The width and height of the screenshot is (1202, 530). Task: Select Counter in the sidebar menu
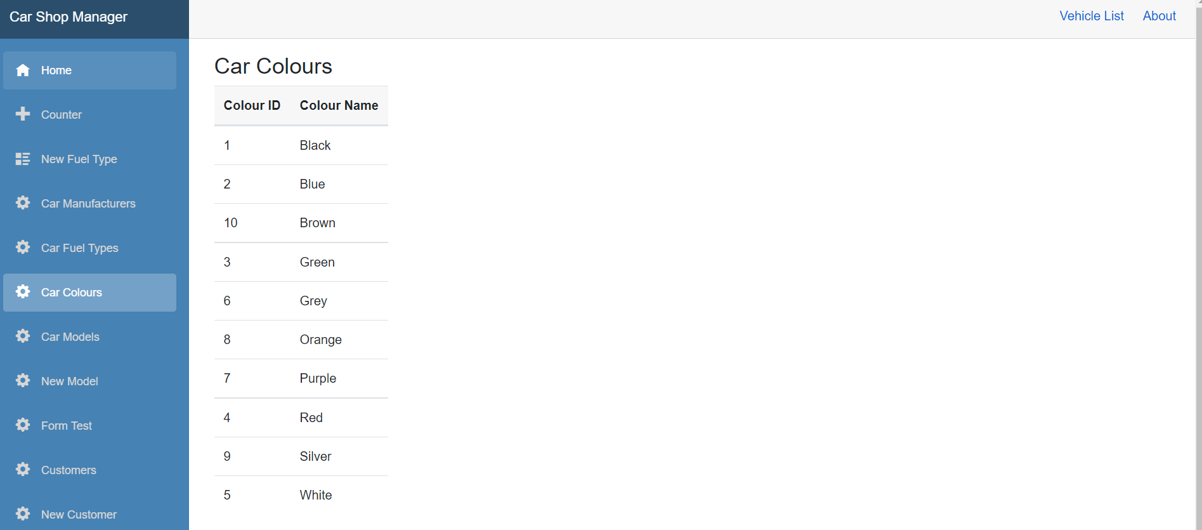(x=62, y=115)
